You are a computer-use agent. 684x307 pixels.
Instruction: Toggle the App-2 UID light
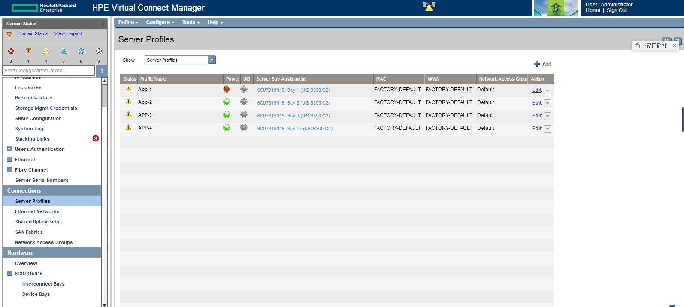coord(244,102)
